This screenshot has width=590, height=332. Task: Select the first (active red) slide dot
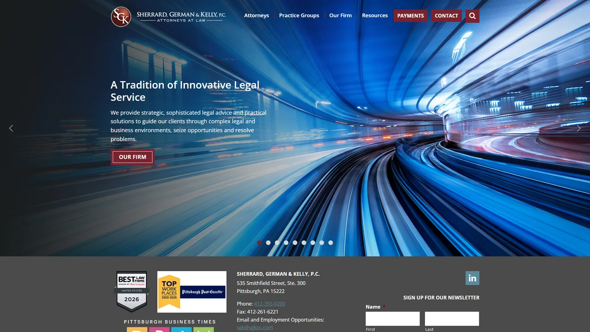pos(260,243)
